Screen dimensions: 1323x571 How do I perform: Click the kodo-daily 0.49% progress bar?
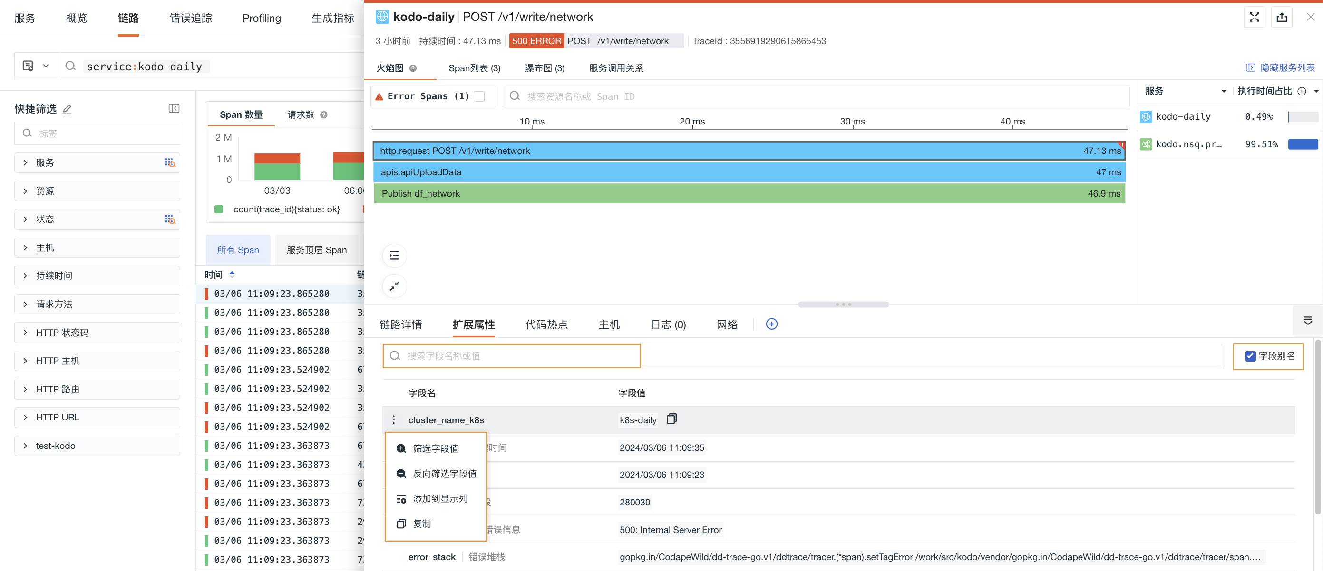pyautogui.click(x=1303, y=116)
